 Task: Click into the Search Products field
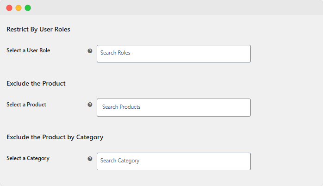(x=174, y=107)
